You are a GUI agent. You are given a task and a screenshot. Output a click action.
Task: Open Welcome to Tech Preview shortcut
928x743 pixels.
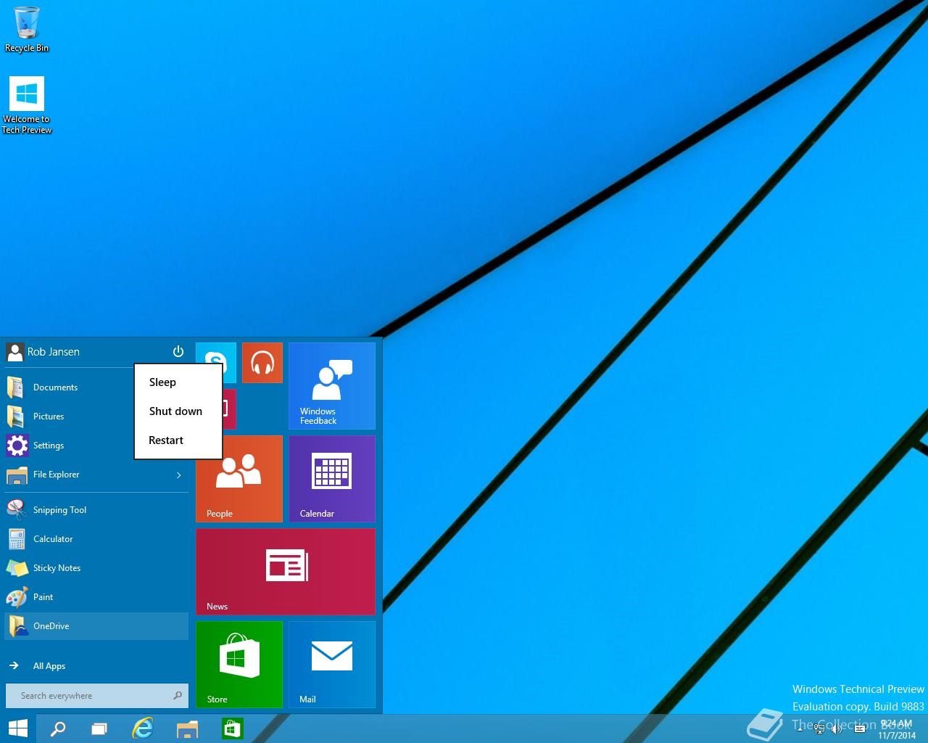[x=27, y=106]
